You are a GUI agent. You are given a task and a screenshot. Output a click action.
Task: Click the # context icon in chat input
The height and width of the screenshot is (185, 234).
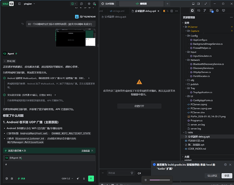[x=12, y=178]
